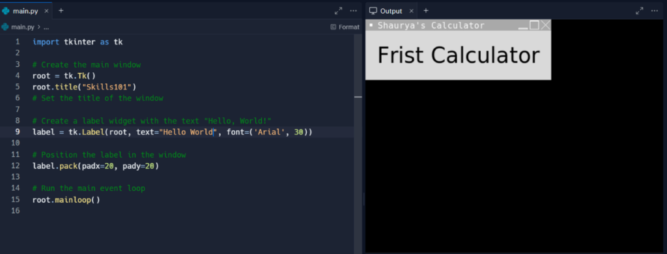Close the Output tab
667x254 pixels.
(412, 11)
